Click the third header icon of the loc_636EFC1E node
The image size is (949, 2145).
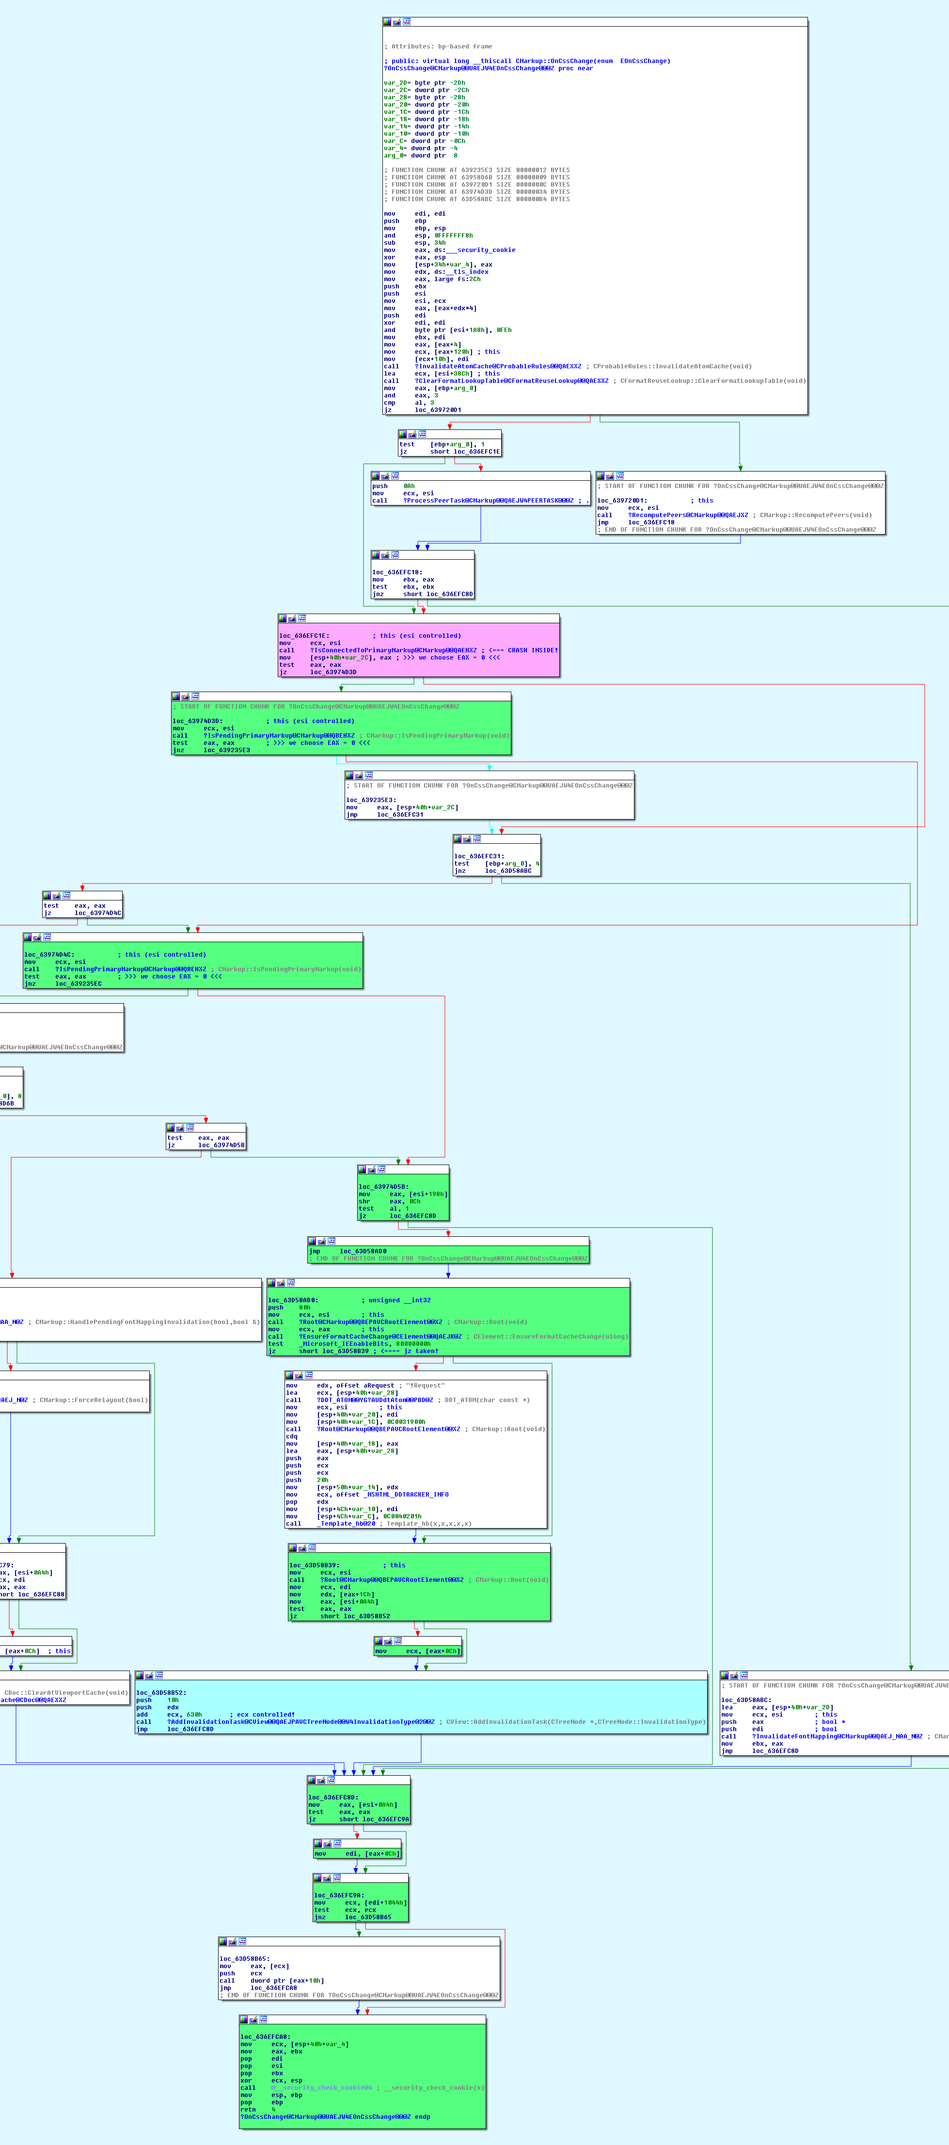click(x=301, y=619)
